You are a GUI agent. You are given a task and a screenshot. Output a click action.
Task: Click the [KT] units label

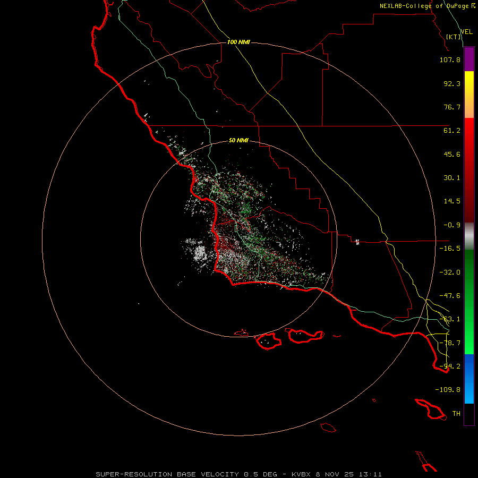click(454, 37)
